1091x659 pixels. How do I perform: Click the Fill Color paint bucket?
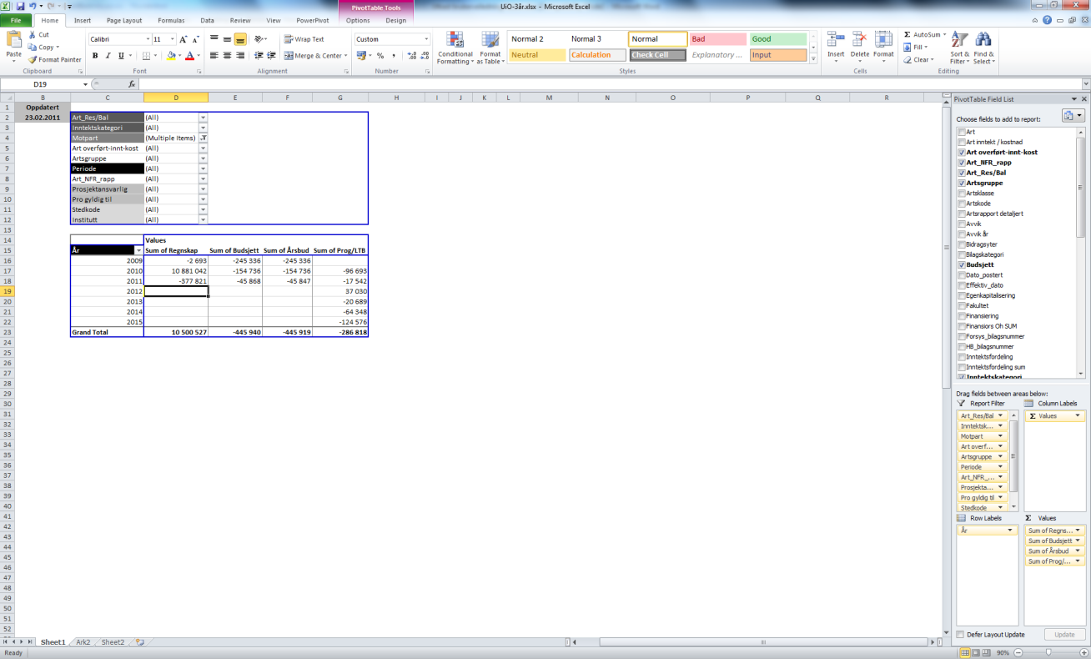[170, 56]
